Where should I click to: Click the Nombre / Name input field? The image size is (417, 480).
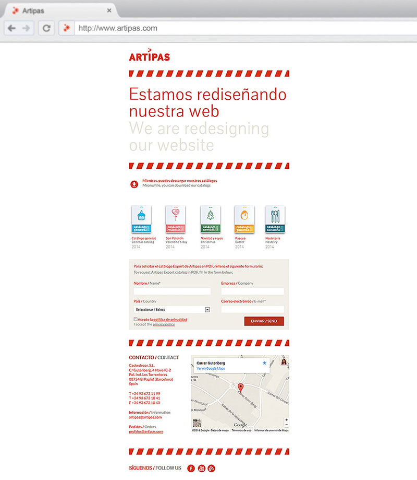172,291
